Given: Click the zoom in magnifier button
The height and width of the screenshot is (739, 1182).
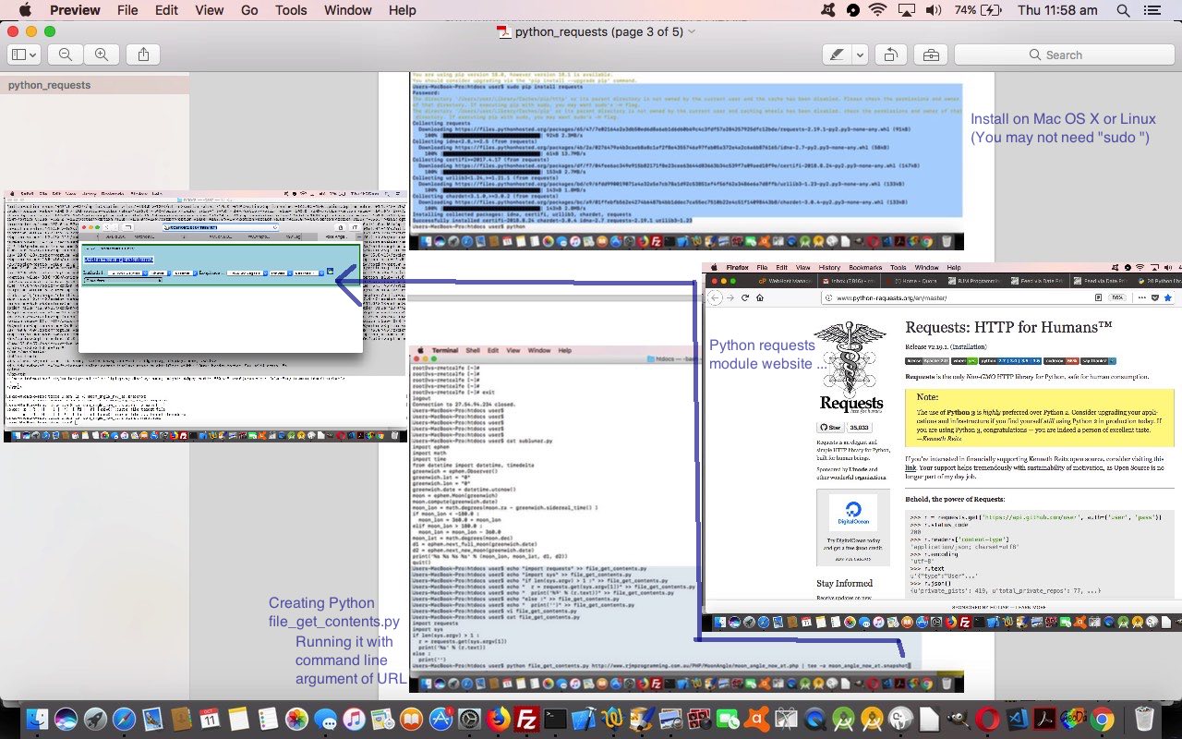Looking at the screenshot, I should pyautogui.click(x=101, y=55).
